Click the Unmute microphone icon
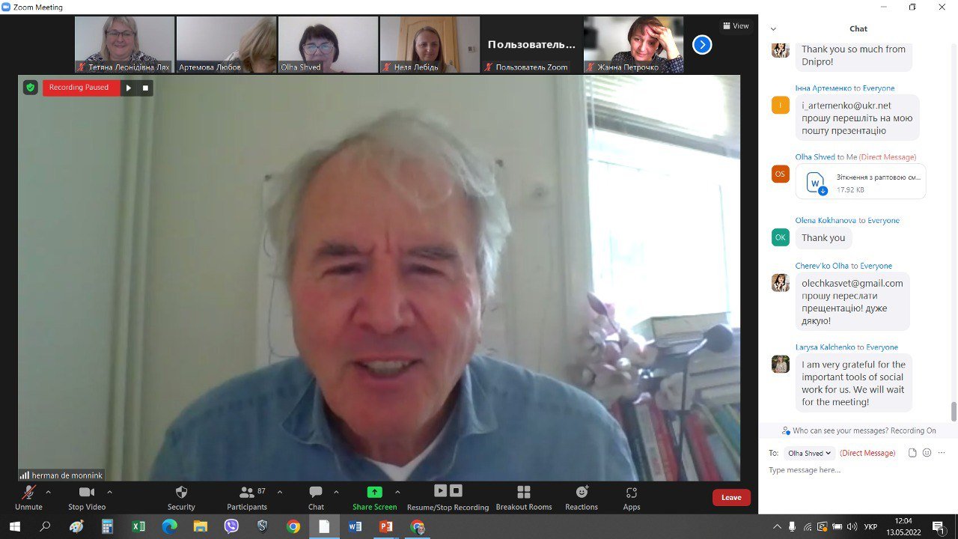This screenshot has height=539, width=958. (x=28, y=493)
